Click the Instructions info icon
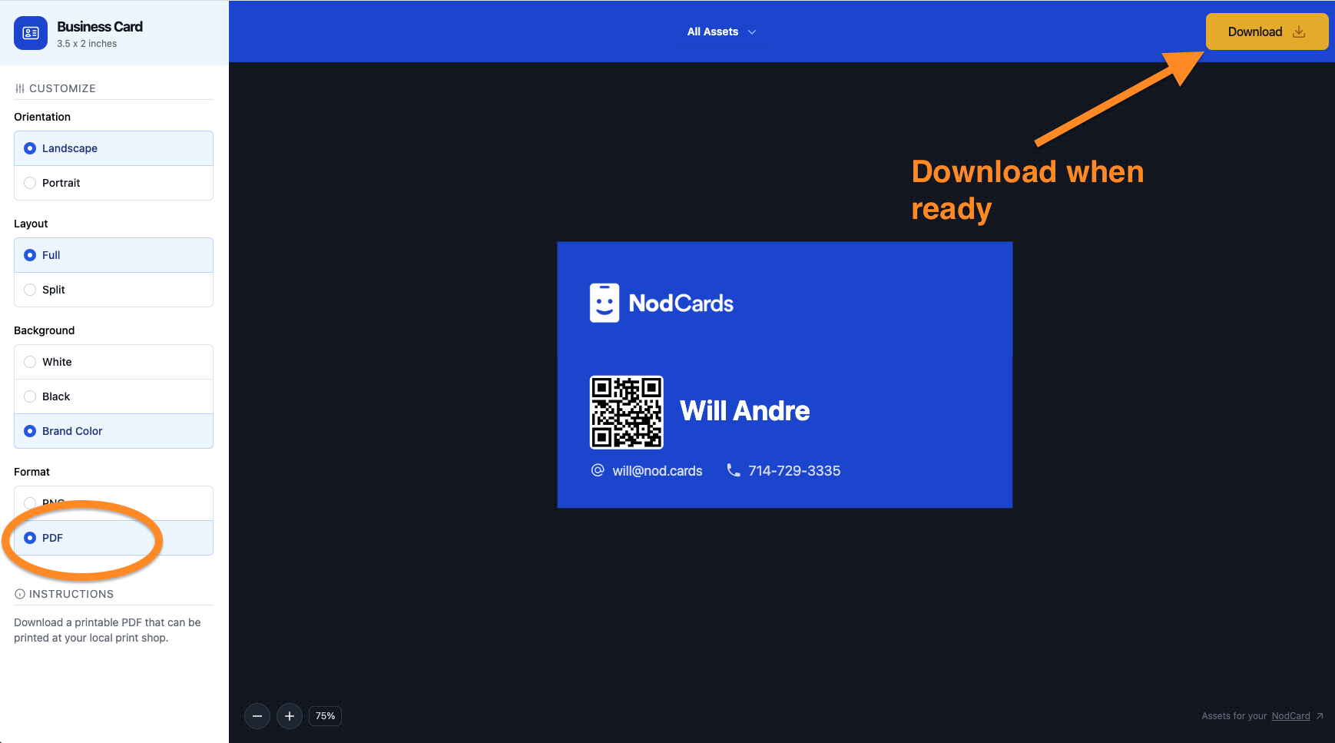The height and width of the screenshot is (743, 1335). [x=20, y=594]
